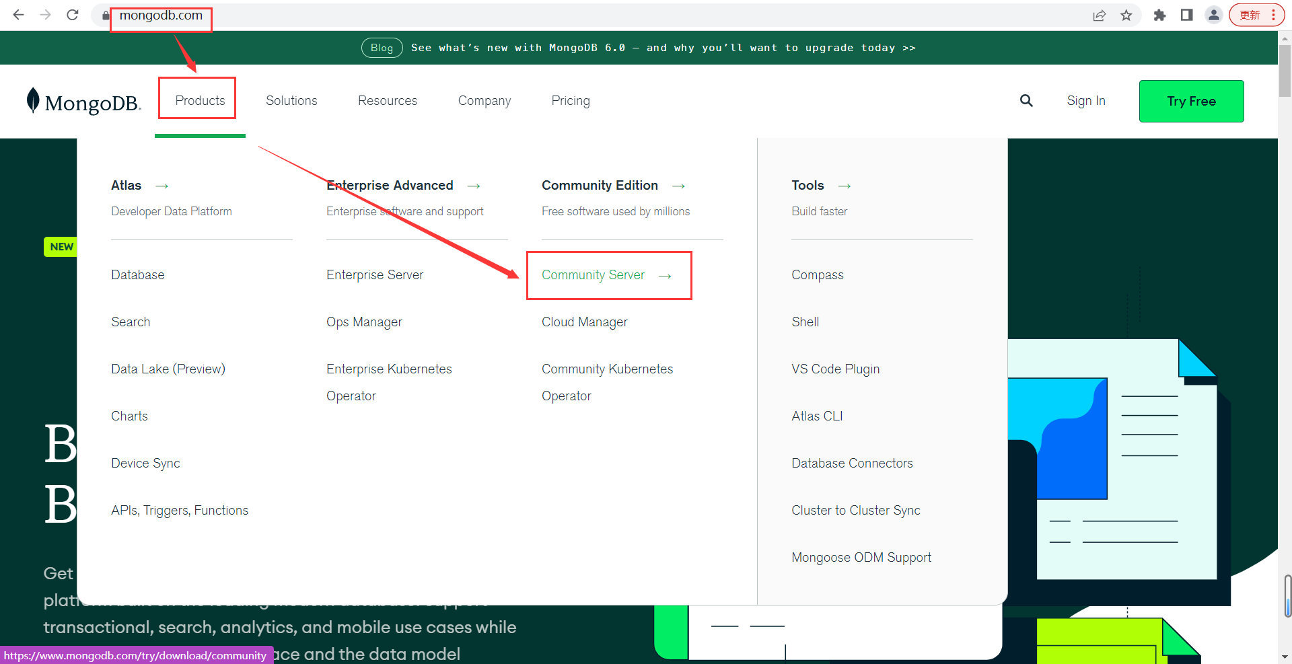This screenshot has width=1292, height=664.
Task: Select Community Kubernetes Operator
Action: click(x=607, y=382)
